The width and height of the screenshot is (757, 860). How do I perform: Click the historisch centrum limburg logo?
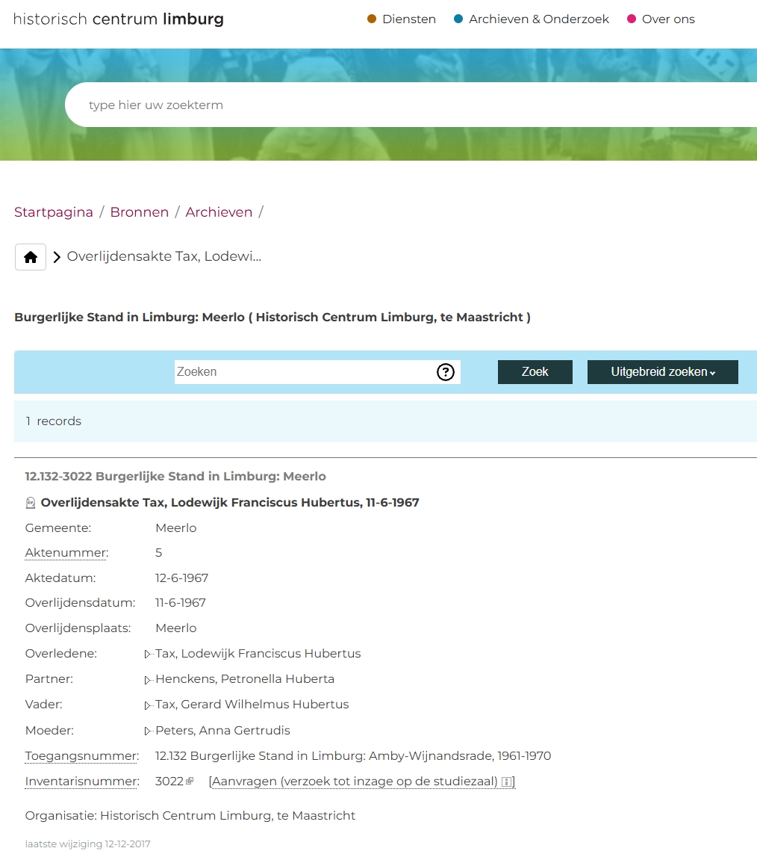point(118,19)
